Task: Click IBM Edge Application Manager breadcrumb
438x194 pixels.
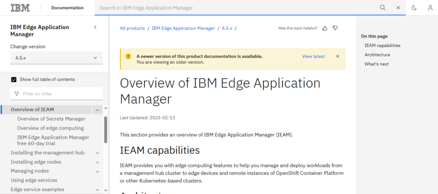Action: click(x=183, y=28)
